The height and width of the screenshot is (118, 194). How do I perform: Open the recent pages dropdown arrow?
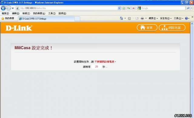13,8
